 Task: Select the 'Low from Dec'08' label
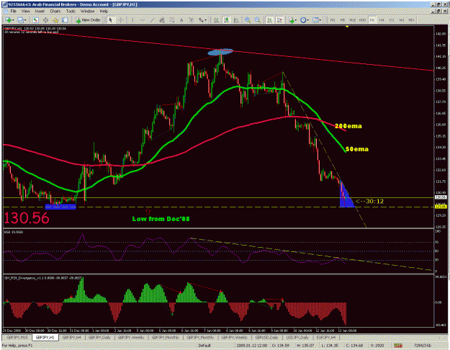161,219
